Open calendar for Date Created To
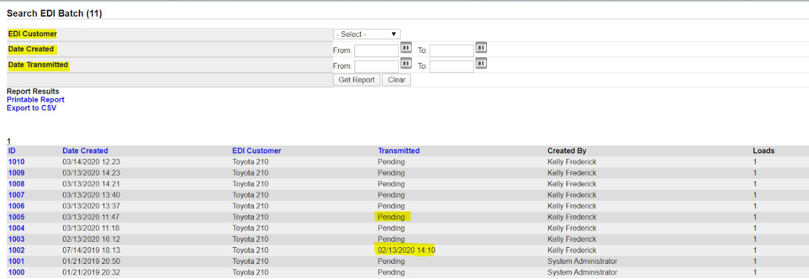This screenshot has width=809, height=279. pyautogui.click(x=481, y=48)
